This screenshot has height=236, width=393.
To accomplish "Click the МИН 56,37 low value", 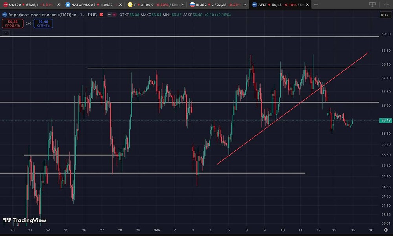I will coord(172,15).
